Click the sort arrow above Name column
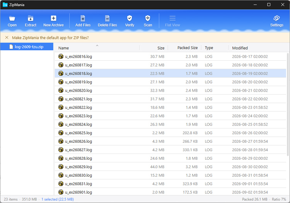The image size is (290, 203). [x=97, y=45]
